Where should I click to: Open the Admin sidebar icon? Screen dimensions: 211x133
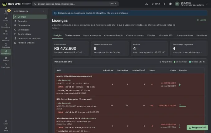coord(6,122)
